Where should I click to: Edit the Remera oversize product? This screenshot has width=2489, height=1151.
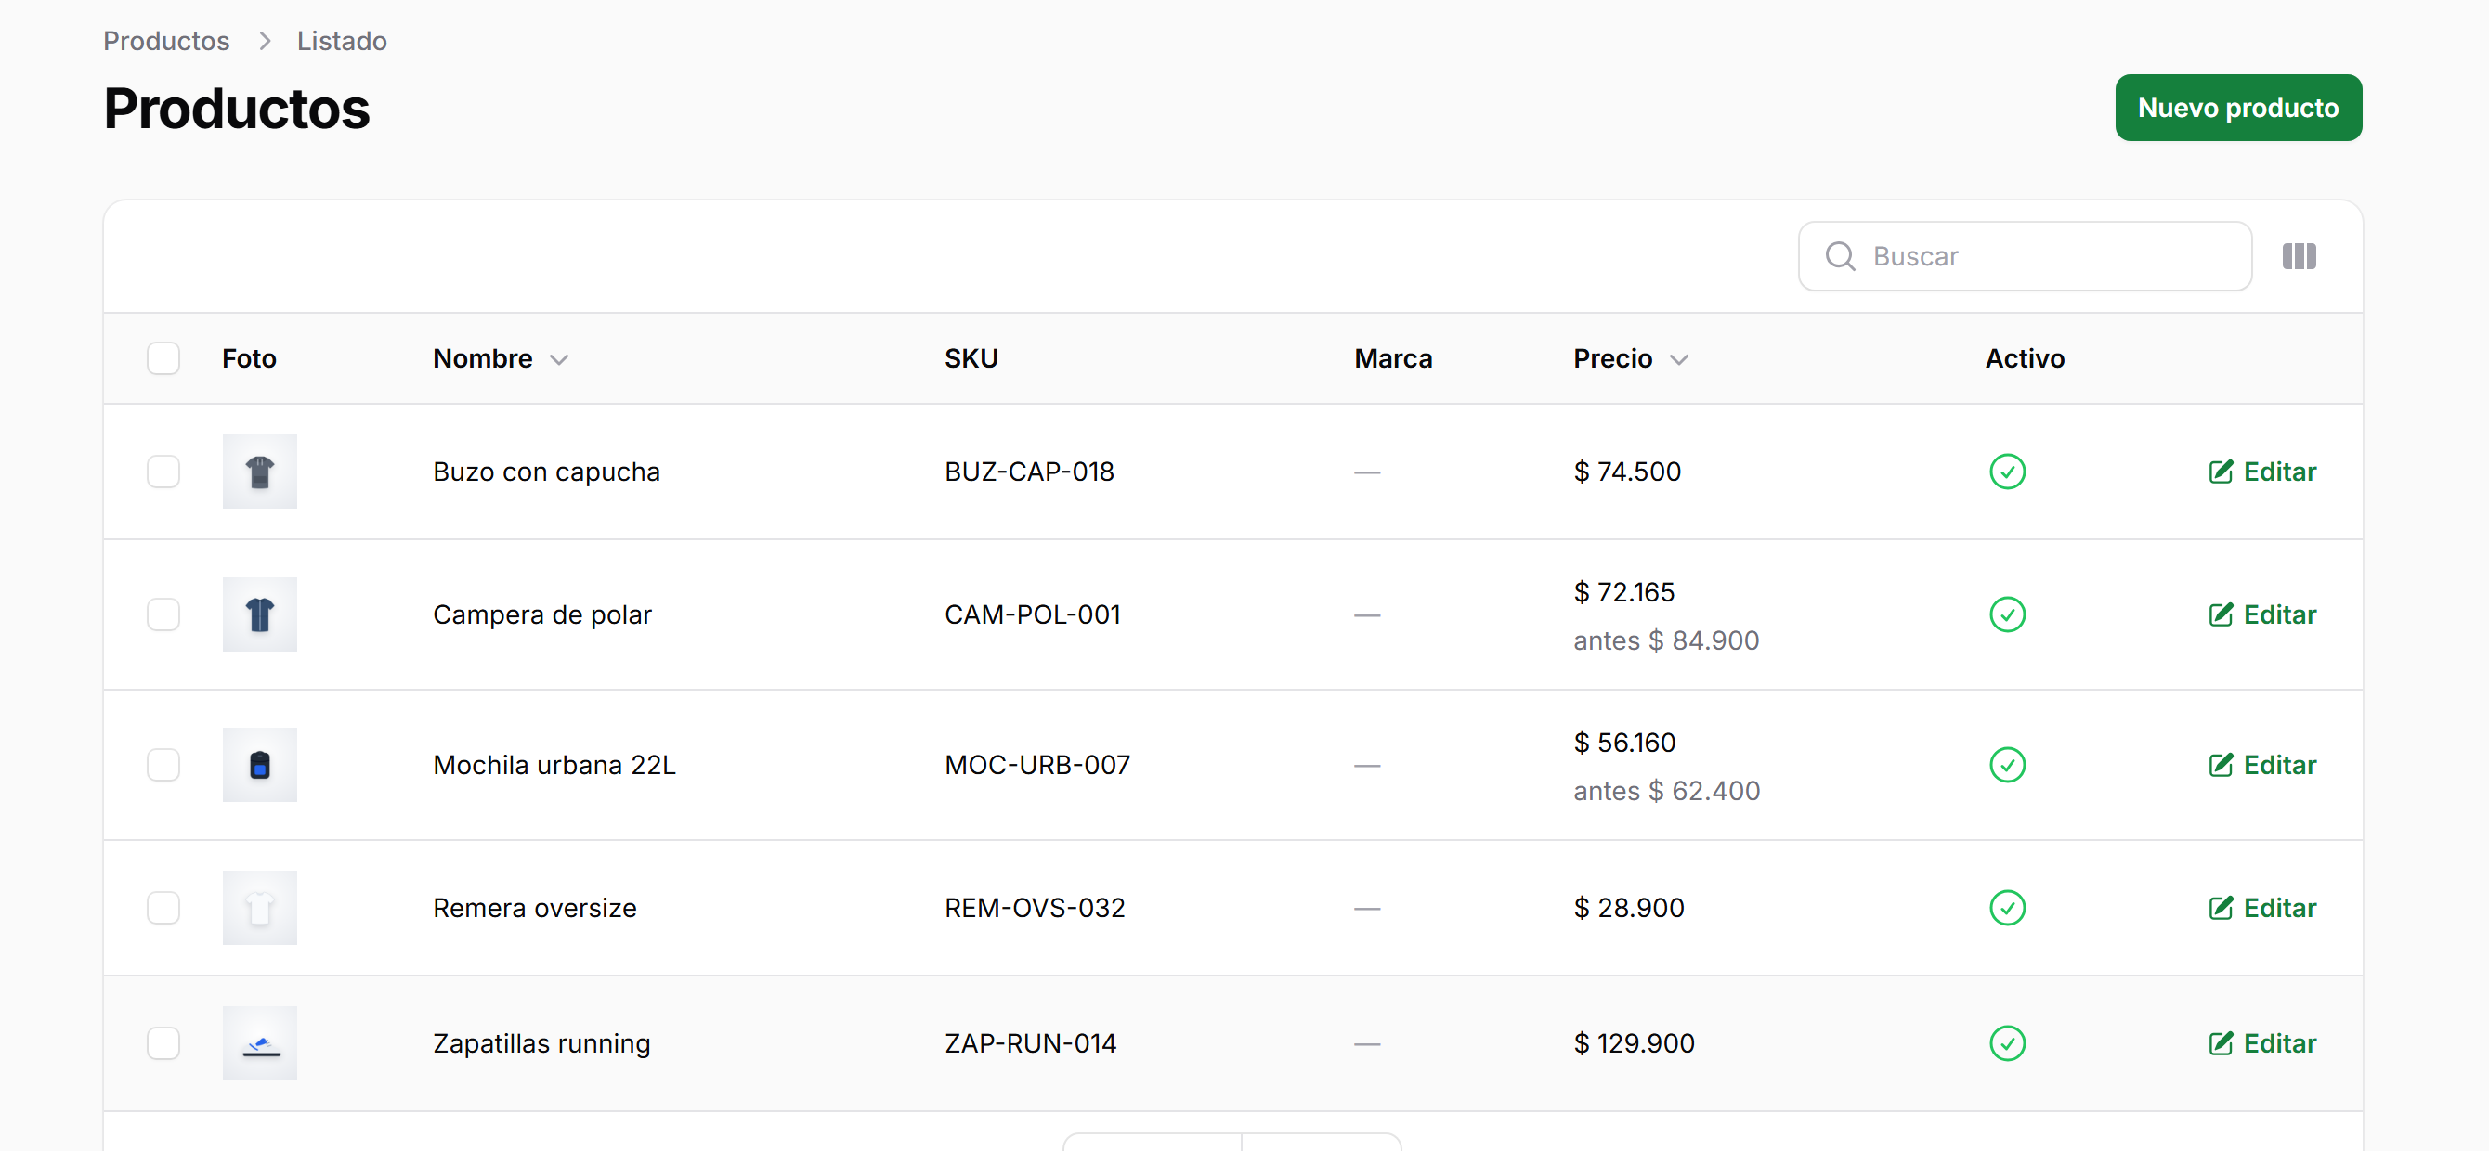point(2262,908)
